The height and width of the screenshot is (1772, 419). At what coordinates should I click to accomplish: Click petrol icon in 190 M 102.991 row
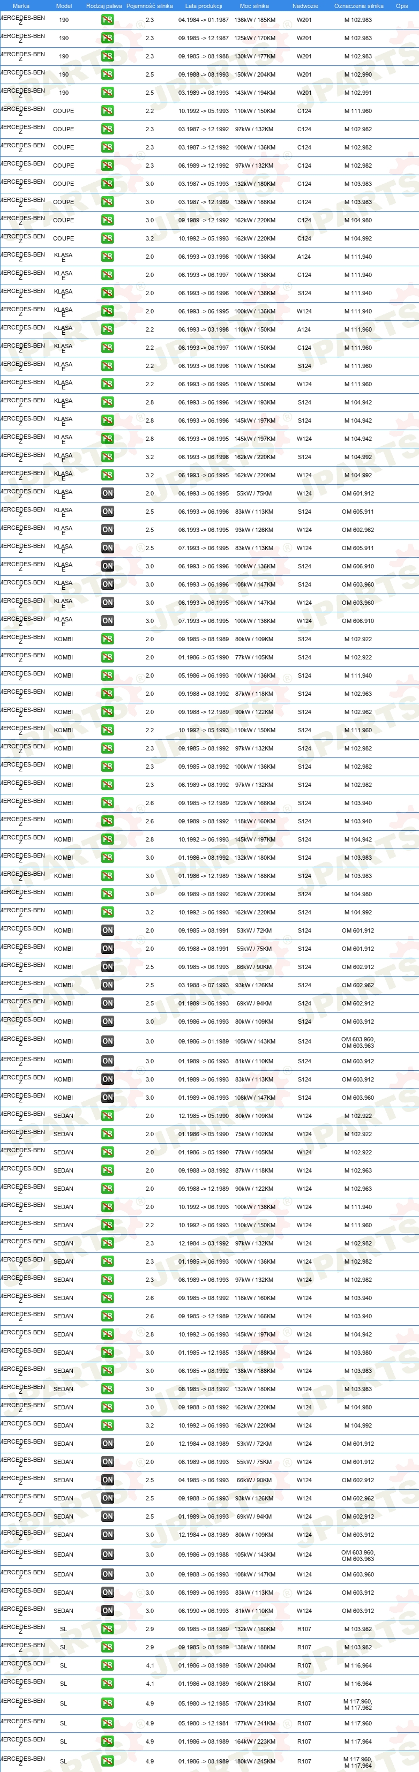107,93
